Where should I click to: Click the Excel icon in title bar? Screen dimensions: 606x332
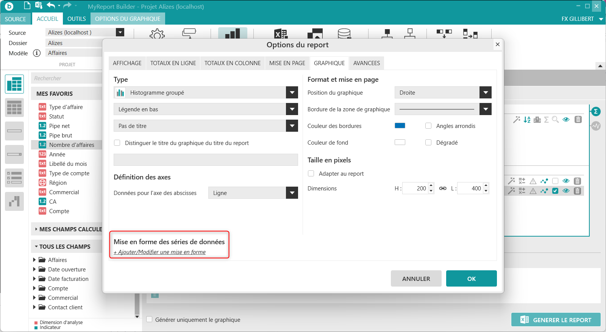coord(38,5)
